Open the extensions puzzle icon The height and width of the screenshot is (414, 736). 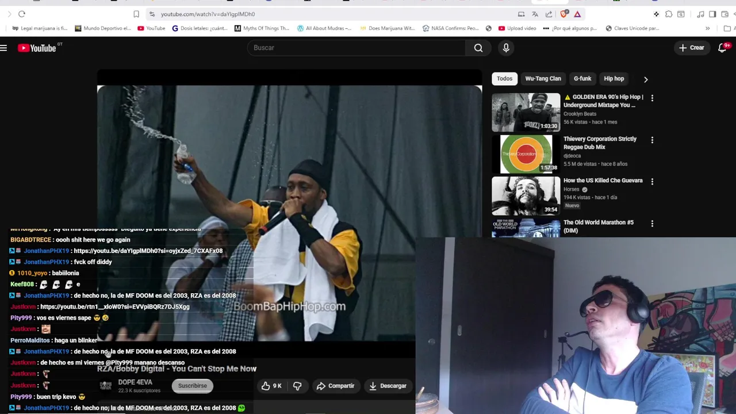[669, 14]
